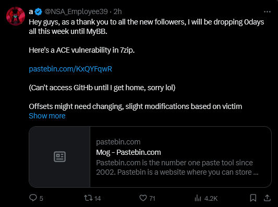Click the display name 'a'
The height and width of the screenshot is (207, 278).
pos(31,12)
